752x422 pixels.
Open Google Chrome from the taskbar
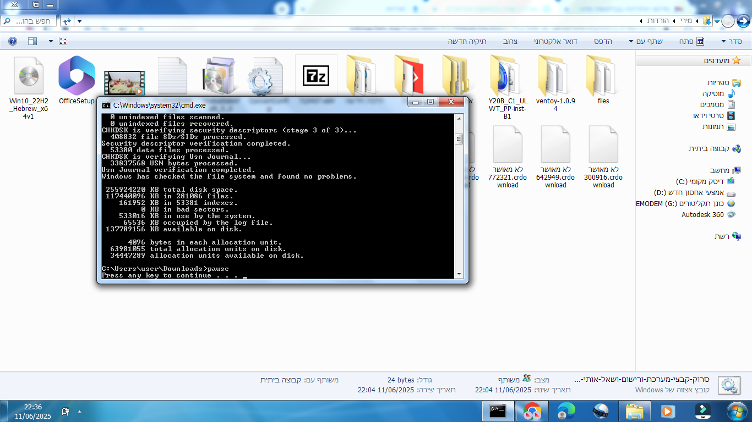[x=532, y=410]
